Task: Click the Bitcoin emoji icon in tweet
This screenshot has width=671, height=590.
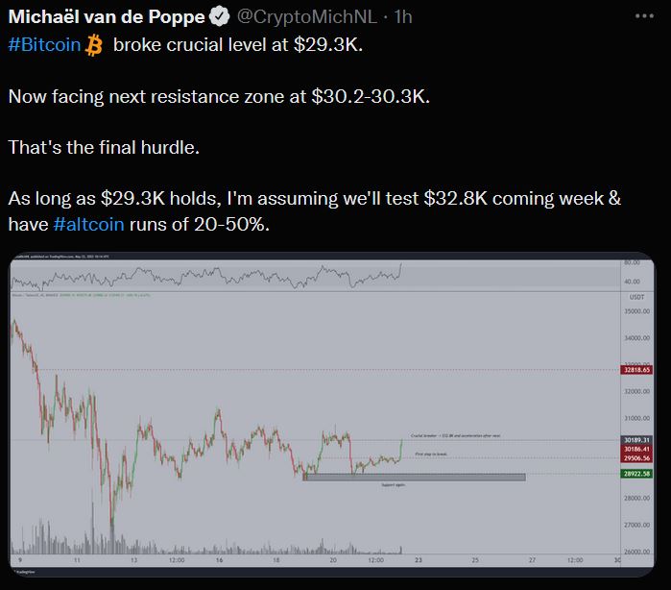Action: tap(94, 45)
